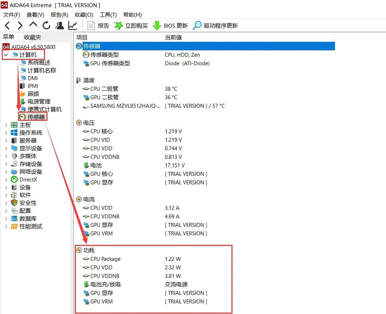Image resolution: width=386 pixels, height=314 pixels.
Task: Click the 存储设备 disk icon
Action: [x=14, y=164]
